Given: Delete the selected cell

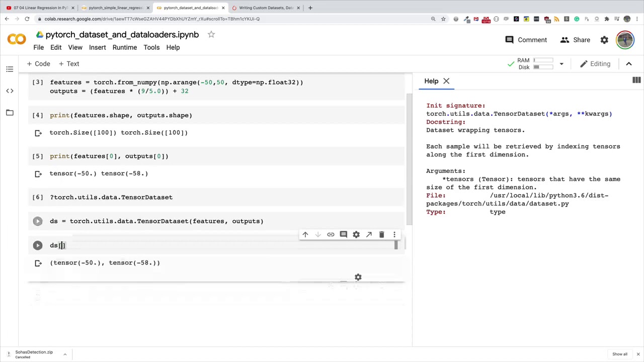Looking at the screenshot, I should [x=381, y=234].
